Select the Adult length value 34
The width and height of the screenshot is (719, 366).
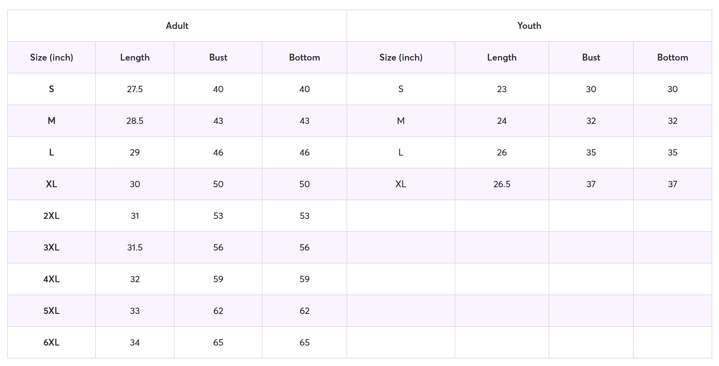pos(135,342)
